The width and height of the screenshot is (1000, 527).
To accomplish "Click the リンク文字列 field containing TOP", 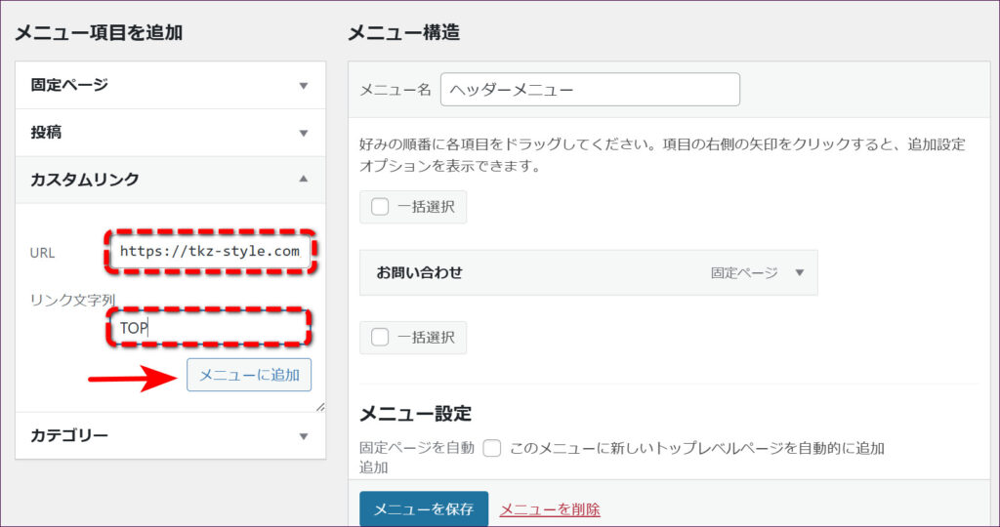I will [x=211, y=328].
